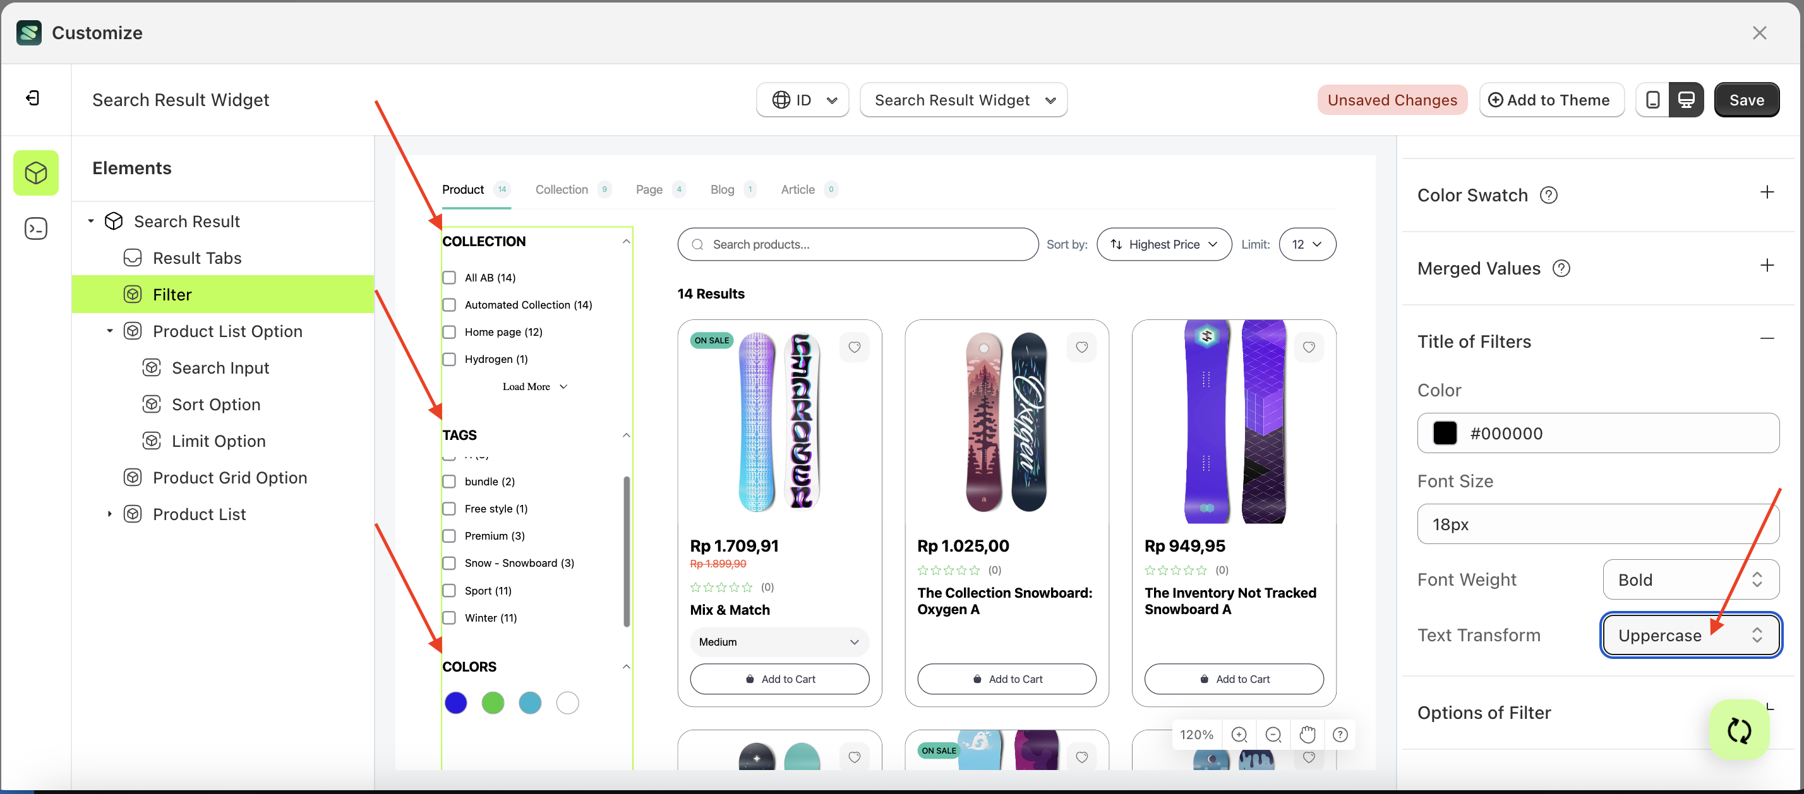Viewport: 1804px width, 794px height.
Task: Collapse the COLLECTION filter section chevron
Action: [625, 240]
